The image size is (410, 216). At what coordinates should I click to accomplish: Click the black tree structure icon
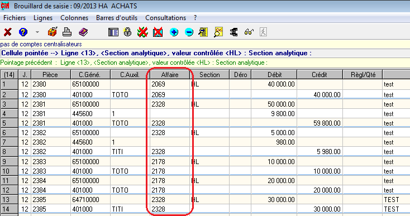233,32
